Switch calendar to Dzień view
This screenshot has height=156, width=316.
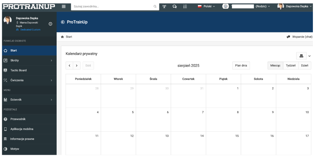click(x=305, y=66)
